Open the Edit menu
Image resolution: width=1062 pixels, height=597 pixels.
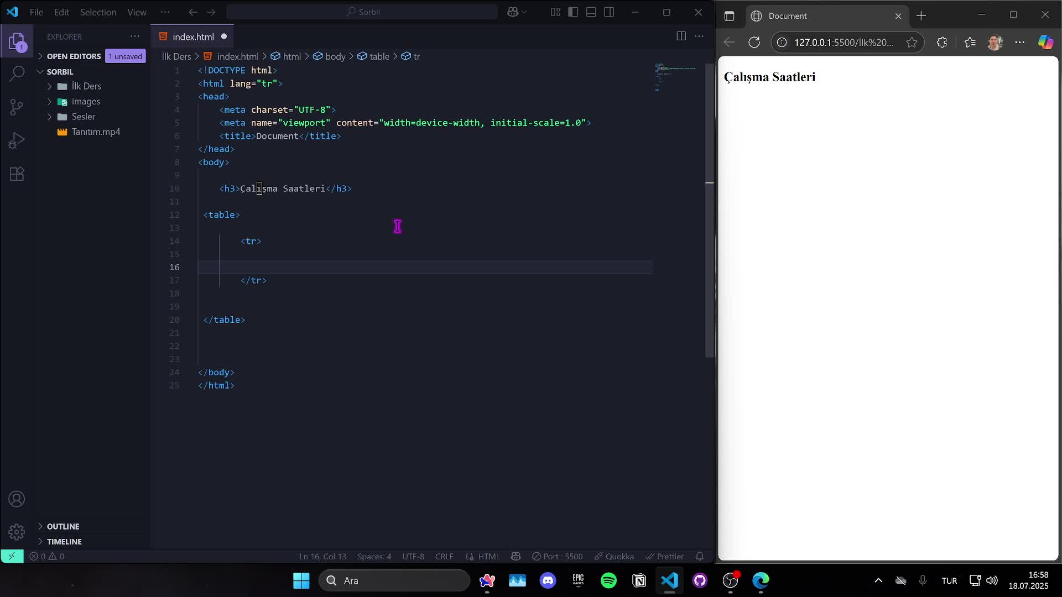(x=61, y=12)
